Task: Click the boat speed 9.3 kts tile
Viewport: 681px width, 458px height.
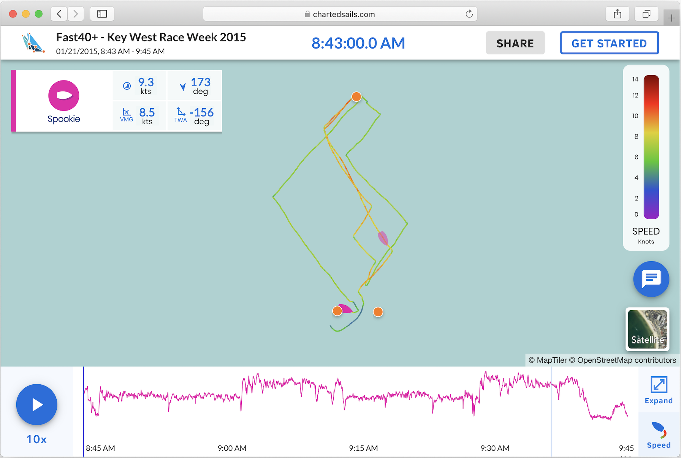Action: coord(140,86)
